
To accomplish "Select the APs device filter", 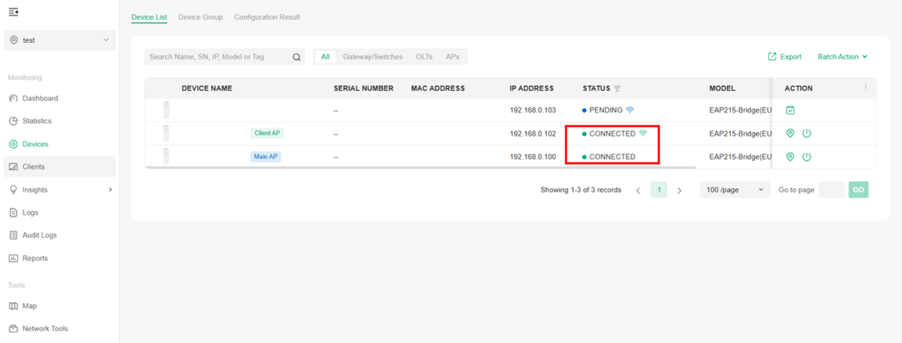I will tap(453, 57).
